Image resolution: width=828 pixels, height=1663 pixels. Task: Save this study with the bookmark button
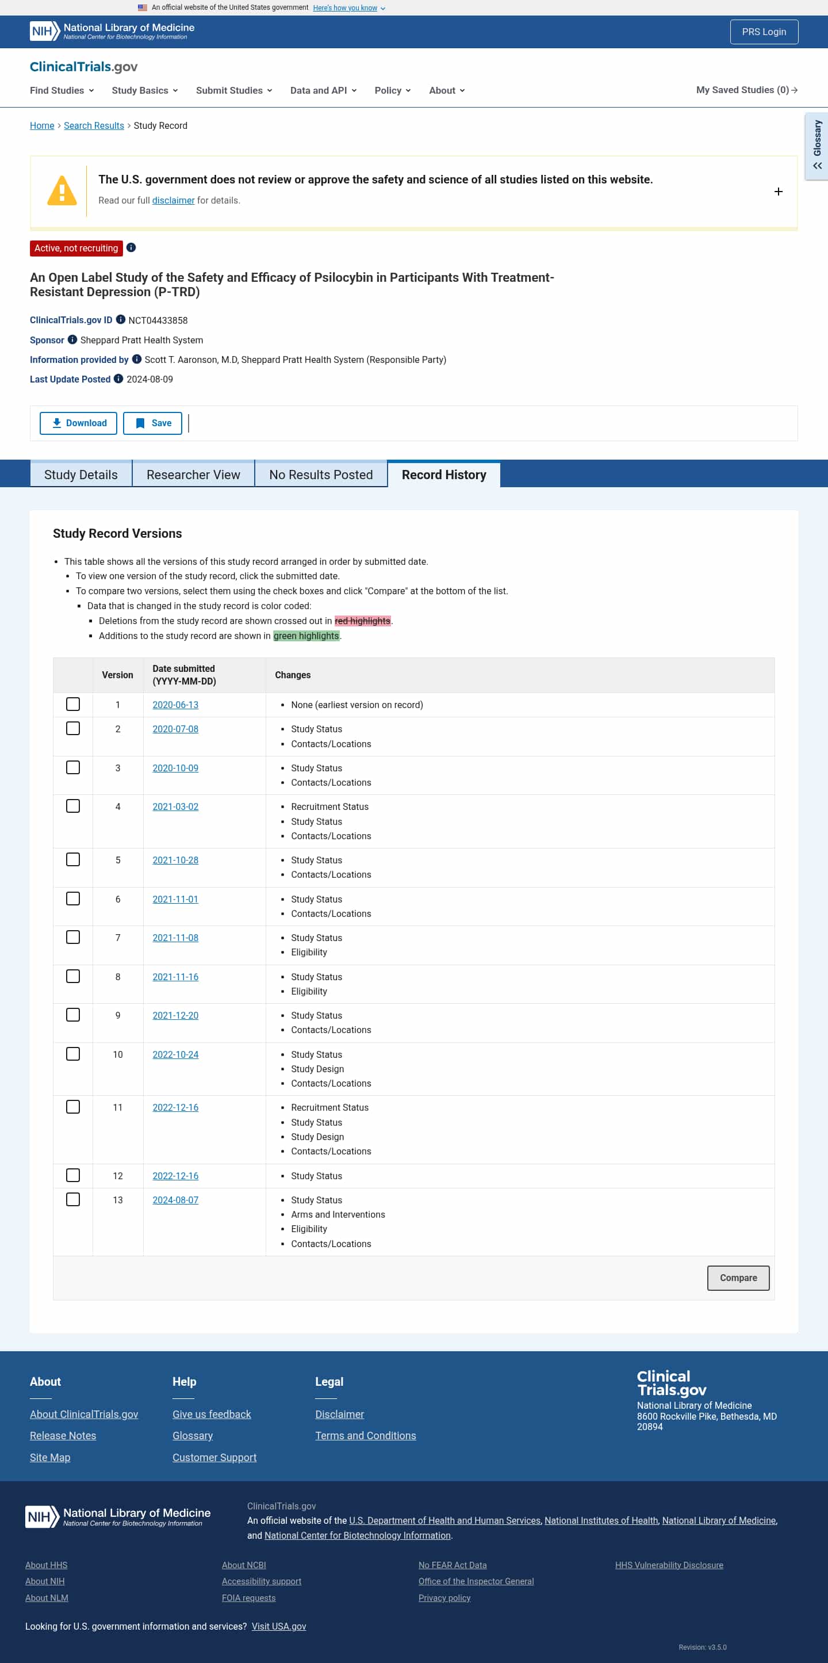pos(152,423)
